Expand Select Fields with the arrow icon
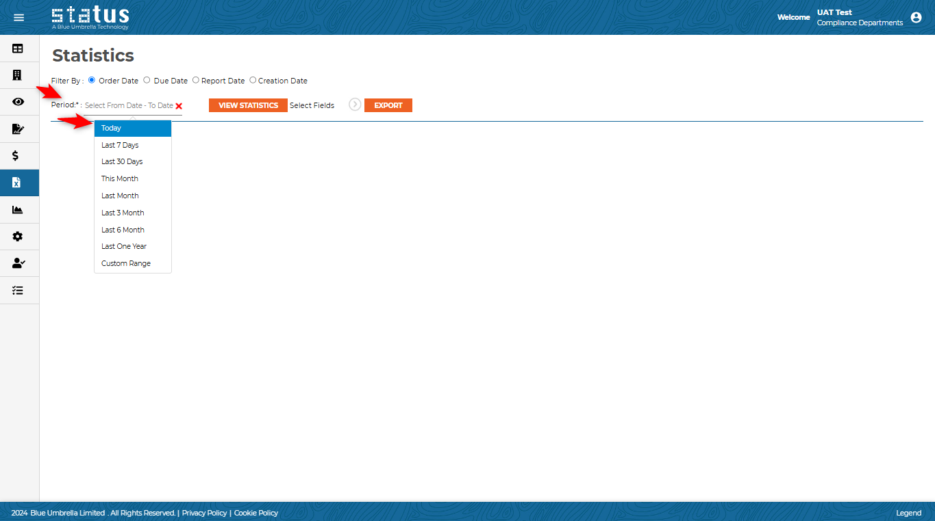This screenshot has width=935, height=521. coord(355,105)
